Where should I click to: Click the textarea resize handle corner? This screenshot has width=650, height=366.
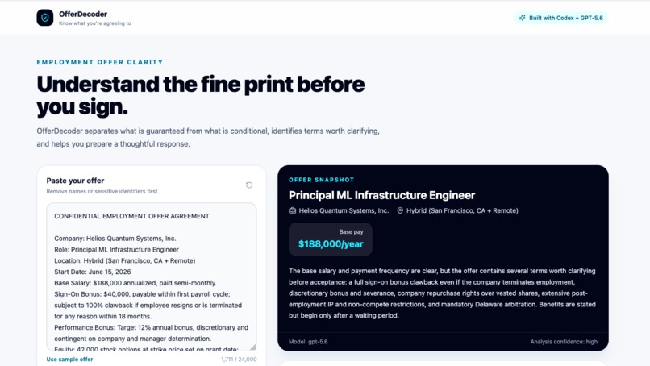tap(253, 347)
